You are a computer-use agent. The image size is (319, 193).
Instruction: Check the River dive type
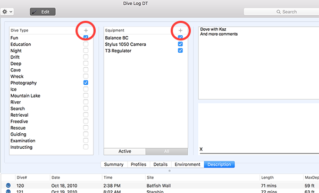[86, 102]
